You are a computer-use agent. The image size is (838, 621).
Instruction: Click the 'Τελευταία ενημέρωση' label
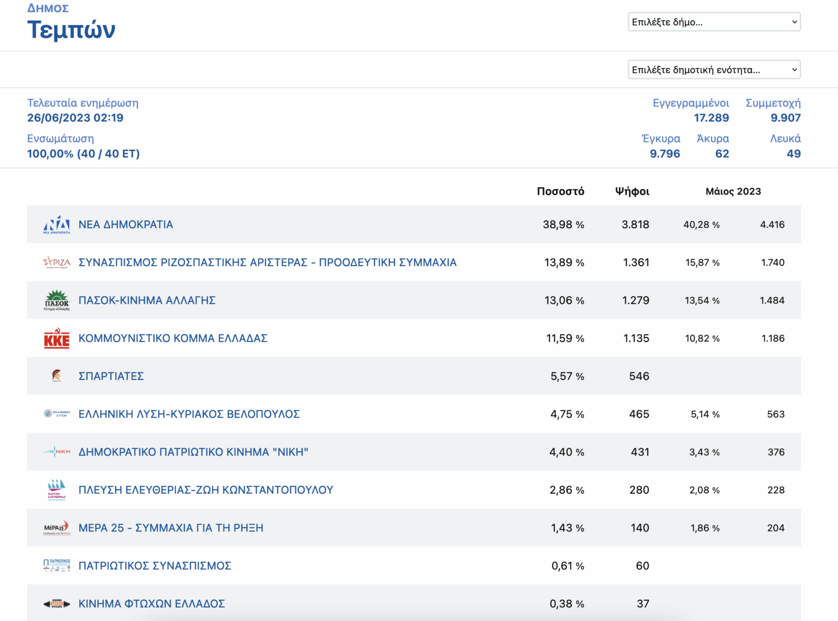pos(83,103)
